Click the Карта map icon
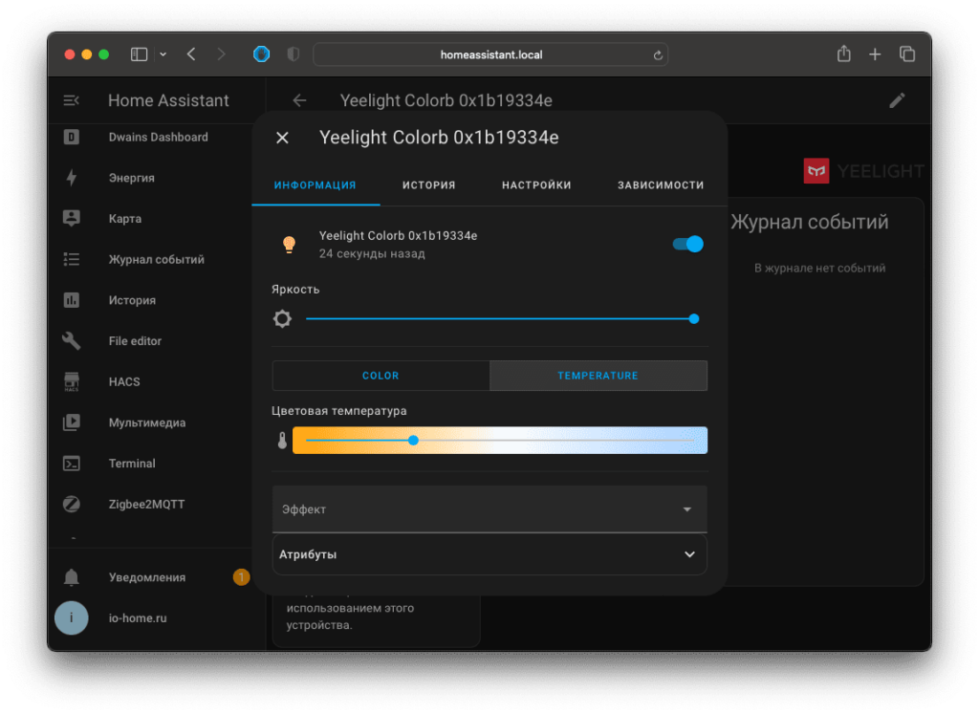This screenshot has width=979, height=714. point(71,219)
